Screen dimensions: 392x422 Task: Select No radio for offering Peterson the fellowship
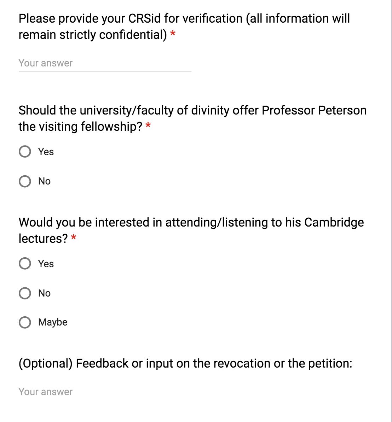click(25, 181)
